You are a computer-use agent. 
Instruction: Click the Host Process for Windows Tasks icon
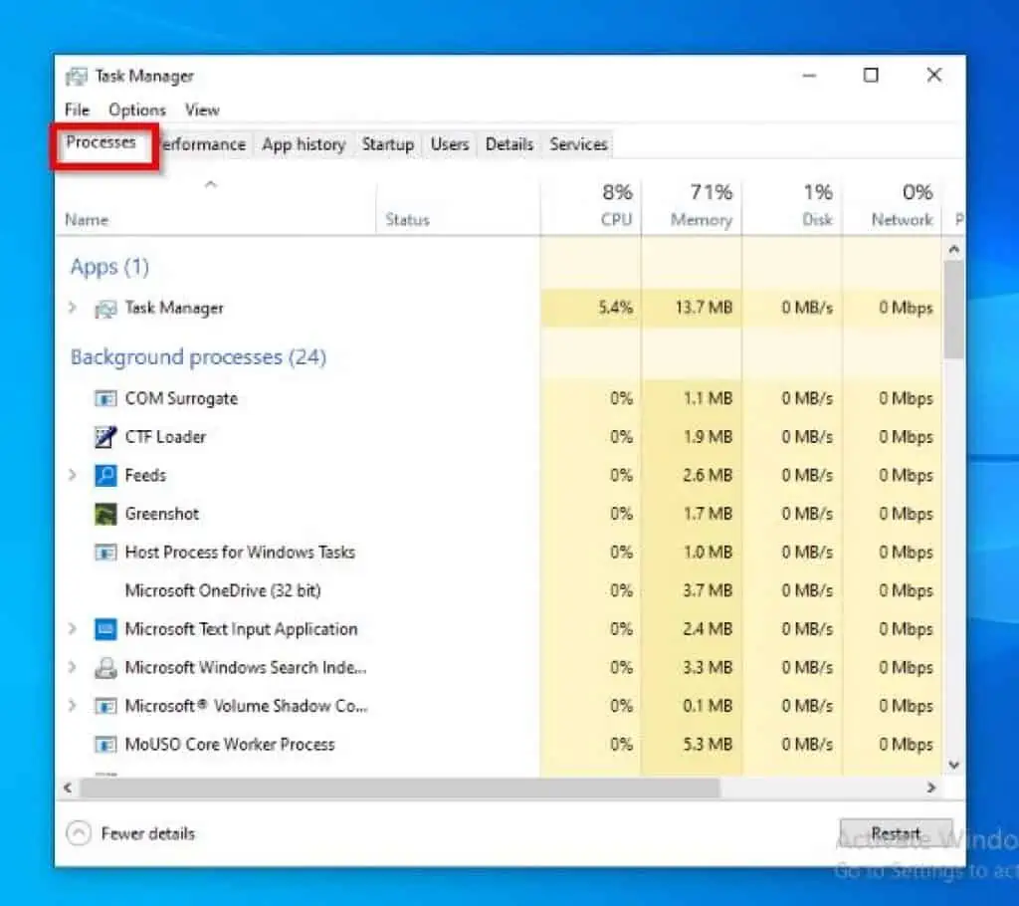coord(105,553)
